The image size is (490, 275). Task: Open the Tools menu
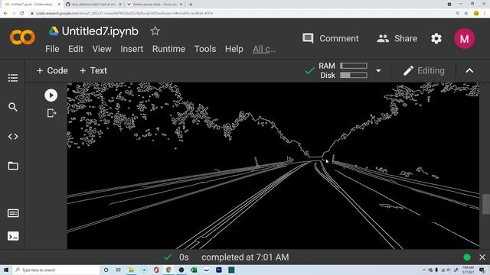205,49
